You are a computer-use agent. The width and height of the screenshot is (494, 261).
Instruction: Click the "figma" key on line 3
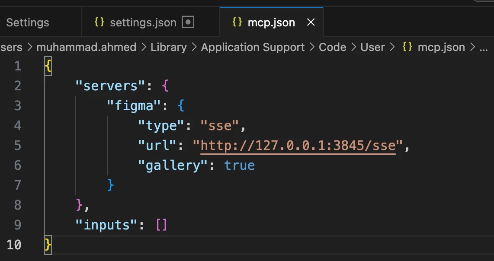click(x=134, y=105)
